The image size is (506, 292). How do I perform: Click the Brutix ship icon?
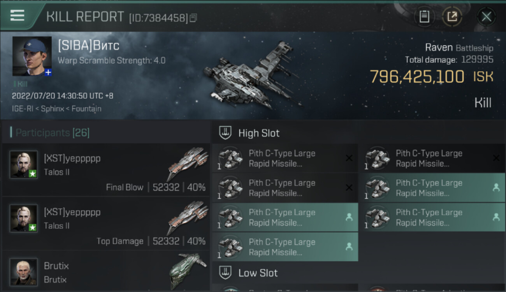[x=188, y=271]
